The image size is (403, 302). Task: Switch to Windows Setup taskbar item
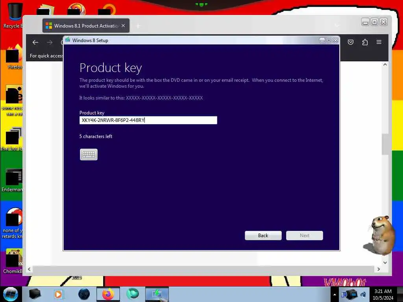[x=157, y=294]
